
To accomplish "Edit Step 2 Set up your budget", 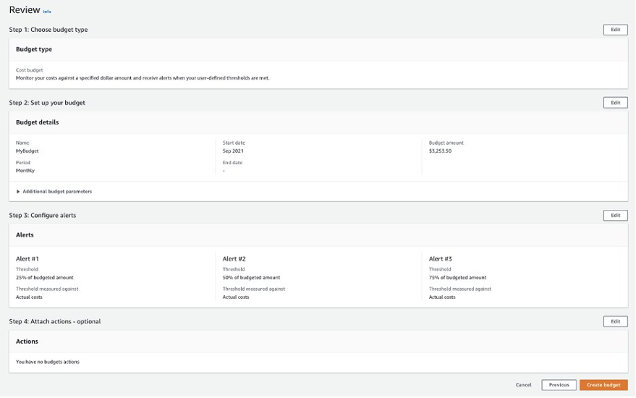I will (615, 103).
